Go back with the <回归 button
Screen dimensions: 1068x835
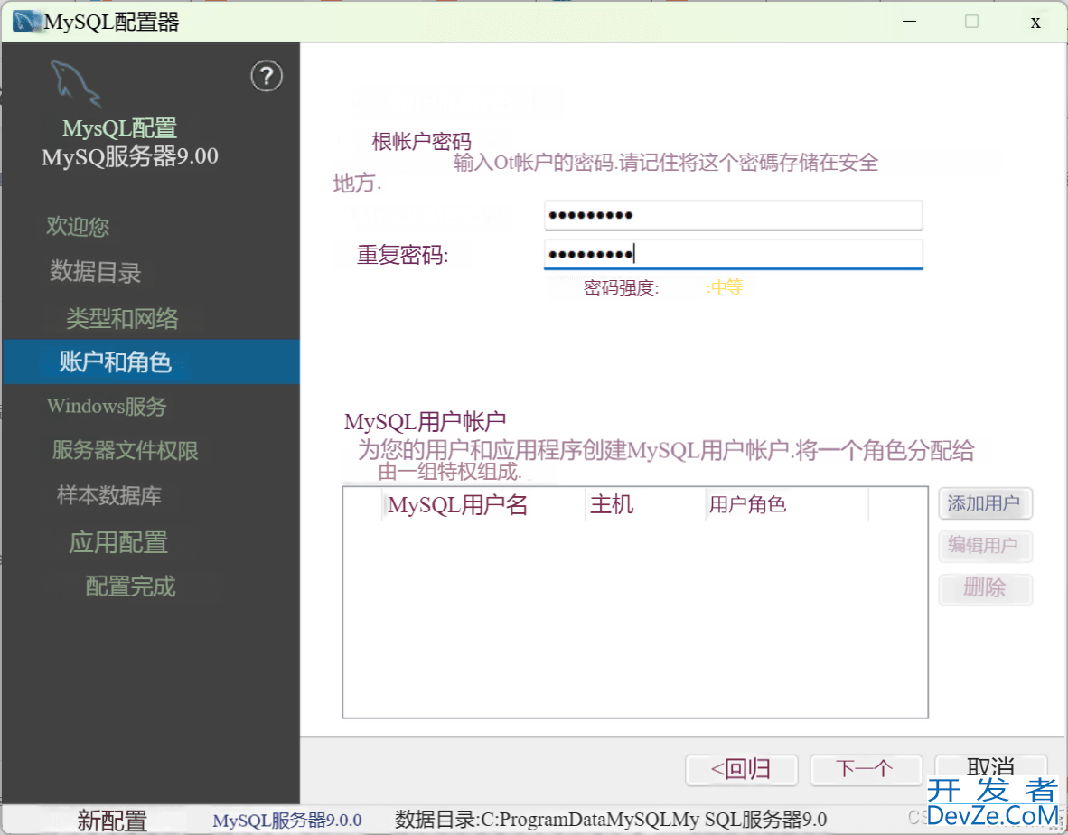click(x=741, y=770)
